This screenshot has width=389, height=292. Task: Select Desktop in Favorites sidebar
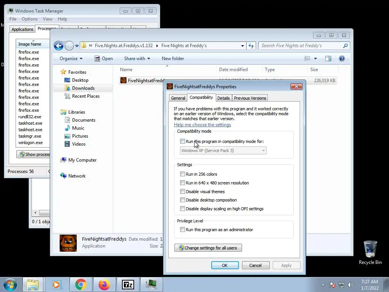pyautogui.click(x=80, y=80)
